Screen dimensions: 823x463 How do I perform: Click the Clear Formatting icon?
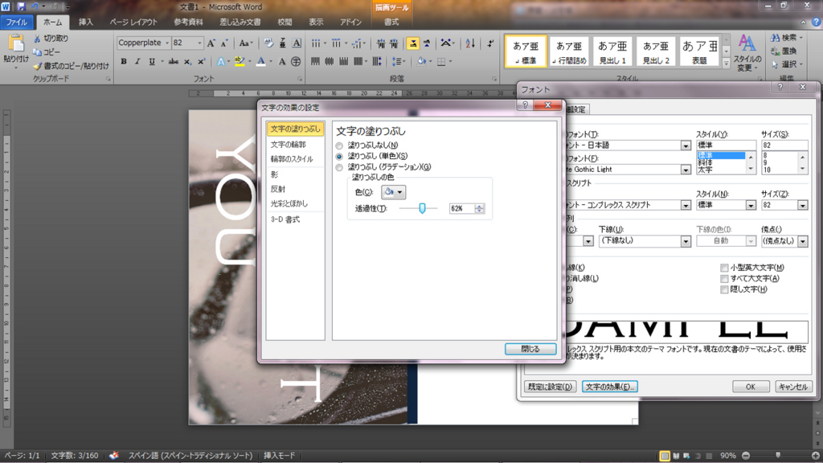tap(268, 43)
